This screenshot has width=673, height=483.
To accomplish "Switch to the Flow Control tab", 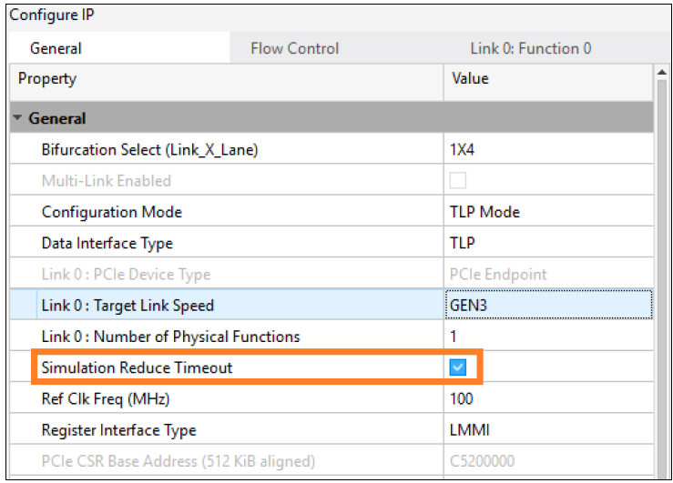I will (x=294, y=48).
